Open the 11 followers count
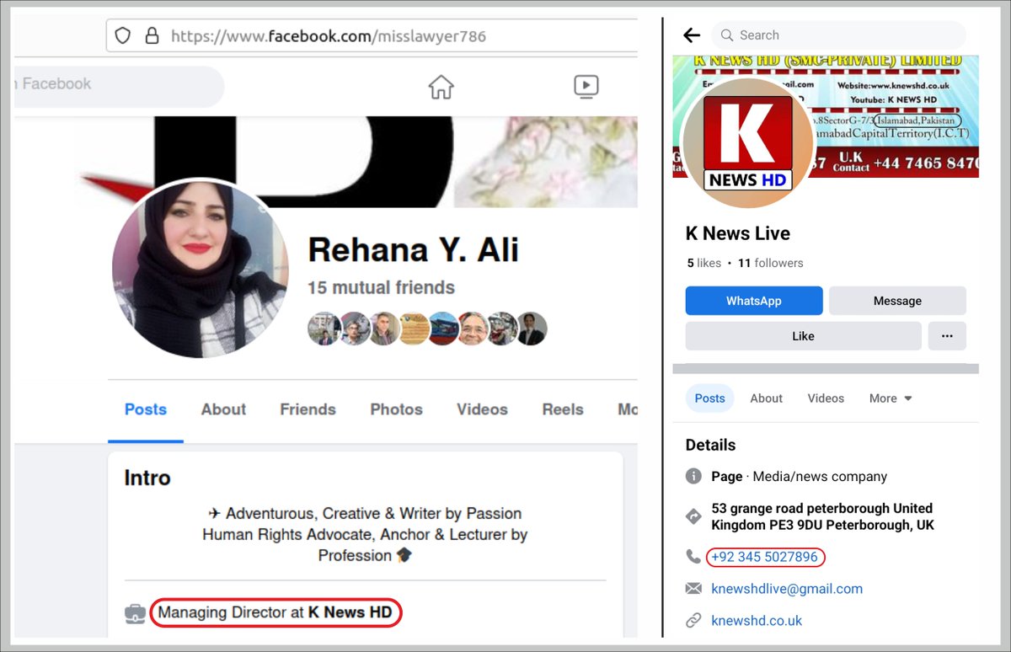 tap(771, 263)
